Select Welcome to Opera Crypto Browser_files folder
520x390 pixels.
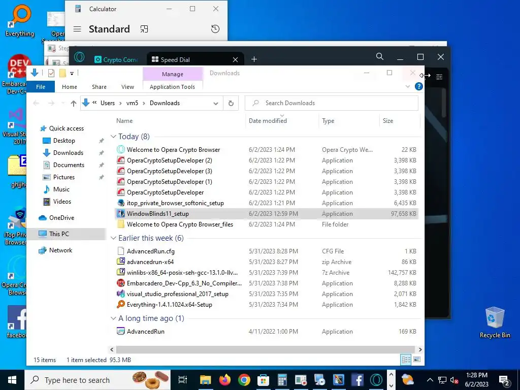coord(180,224)
